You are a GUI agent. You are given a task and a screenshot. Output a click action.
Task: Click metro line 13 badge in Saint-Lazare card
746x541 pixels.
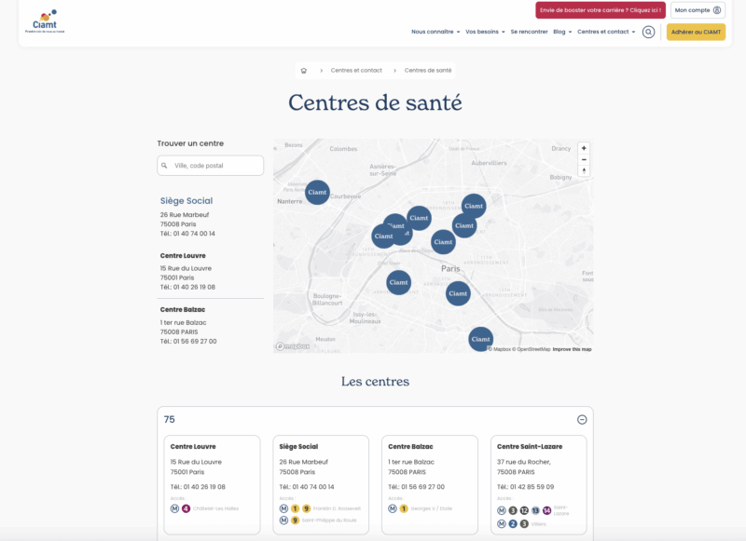click(x=535, y=510)
